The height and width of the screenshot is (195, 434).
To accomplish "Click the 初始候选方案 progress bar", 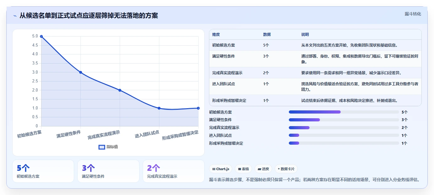I will tap(344, 112).
